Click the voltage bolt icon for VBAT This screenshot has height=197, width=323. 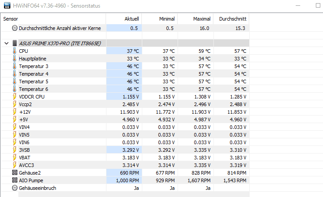14,158
